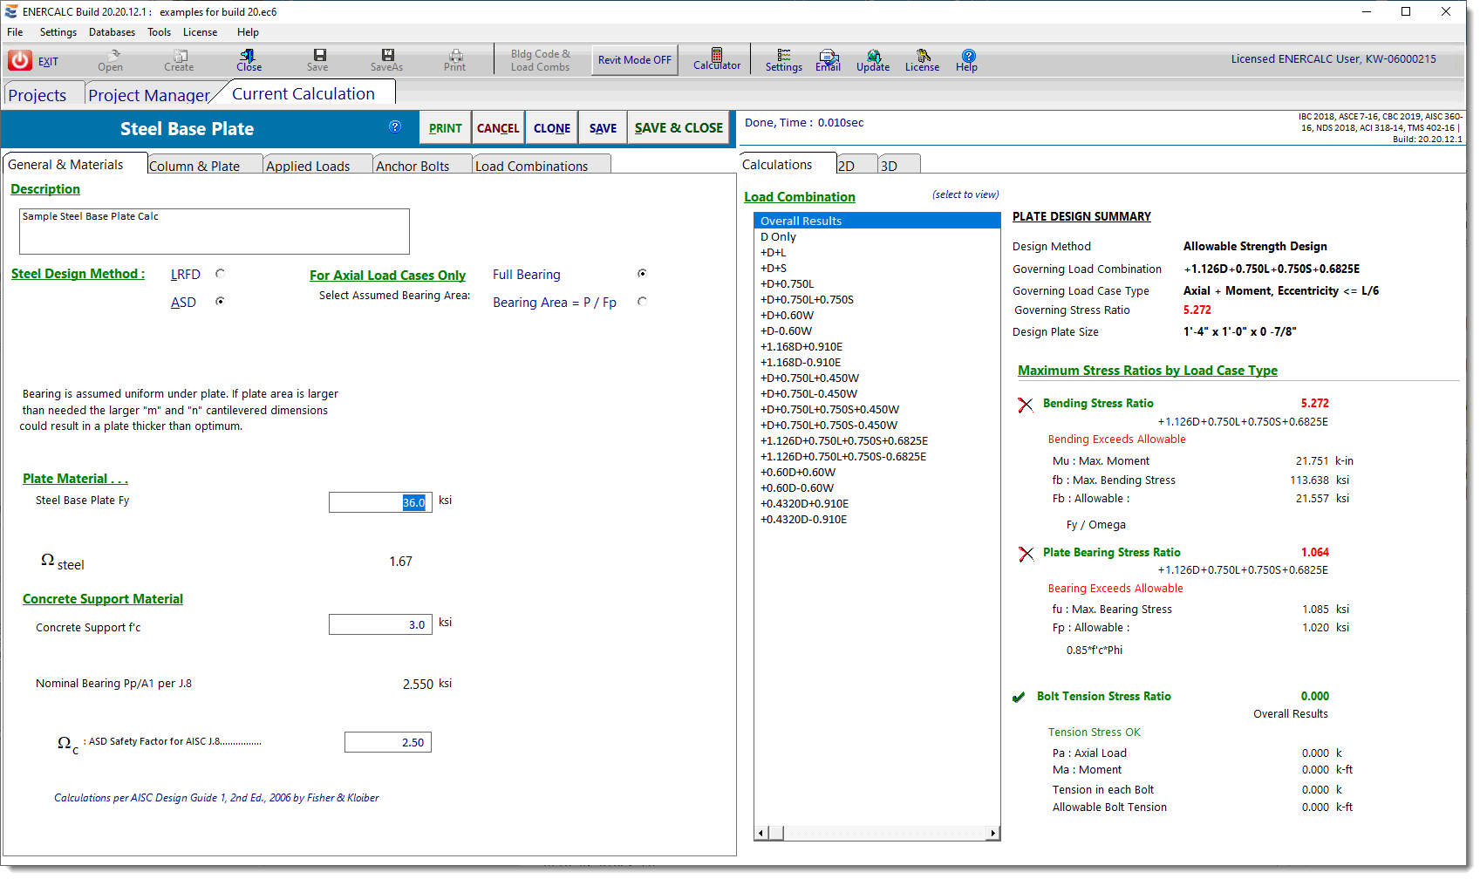Select the +D+L load combination
Viewport: 1480px width, 879px height.
877,253
